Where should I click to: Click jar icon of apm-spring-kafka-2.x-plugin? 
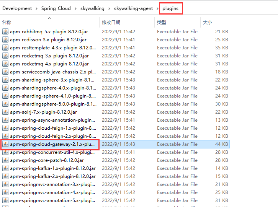pos(5,176)
